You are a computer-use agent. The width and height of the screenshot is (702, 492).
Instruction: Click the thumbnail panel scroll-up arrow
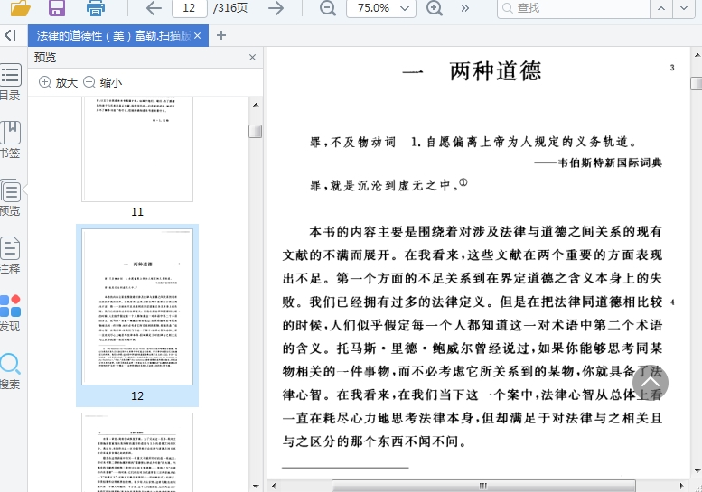(x=256, y=105)
